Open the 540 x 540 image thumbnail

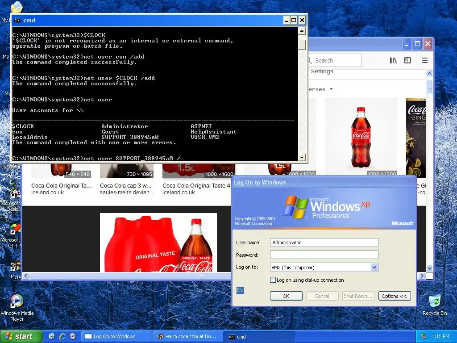click(61, 171)
